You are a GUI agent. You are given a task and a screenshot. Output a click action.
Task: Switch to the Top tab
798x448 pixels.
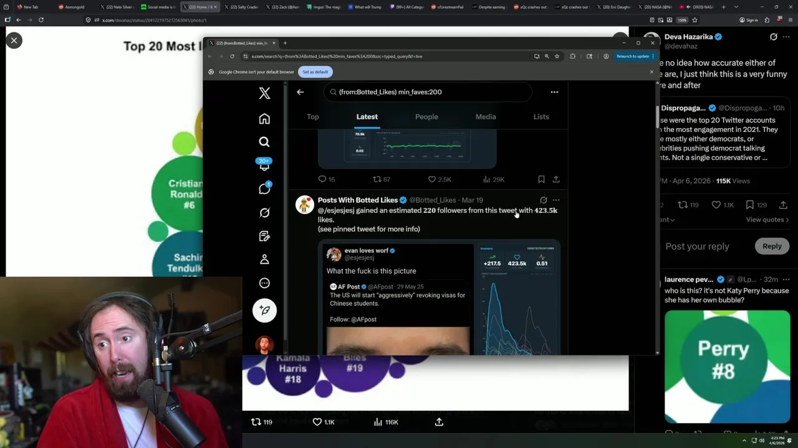coord(313,116)
